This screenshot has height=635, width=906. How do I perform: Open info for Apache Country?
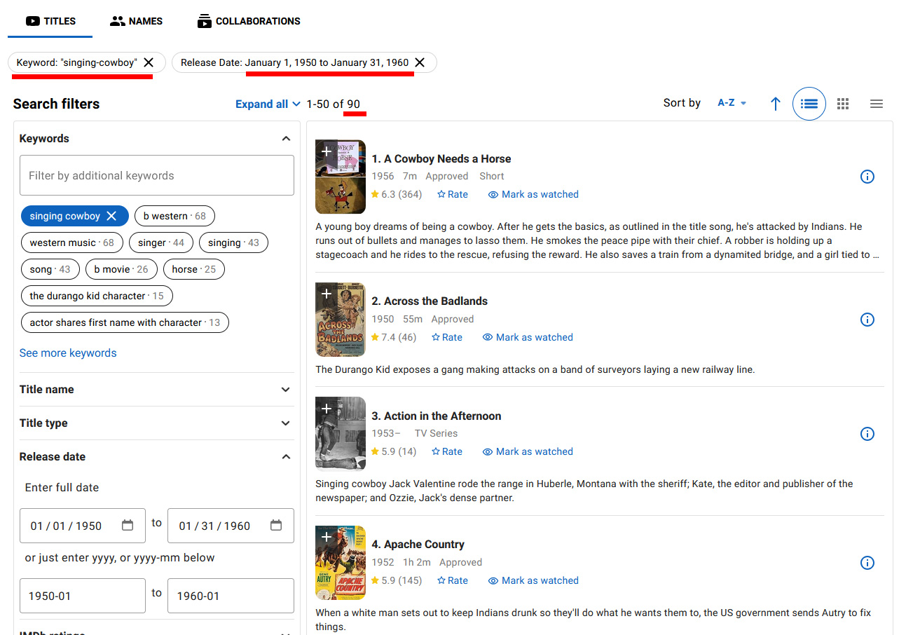click(867, 563)
